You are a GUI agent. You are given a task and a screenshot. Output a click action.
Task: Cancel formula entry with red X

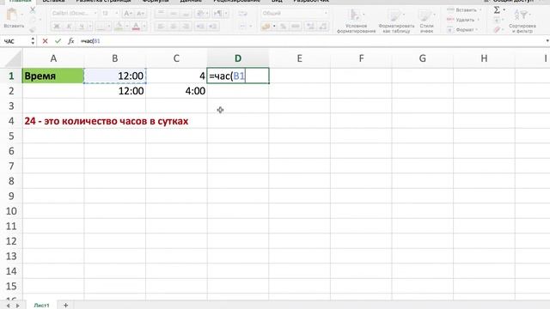[45, 41]
